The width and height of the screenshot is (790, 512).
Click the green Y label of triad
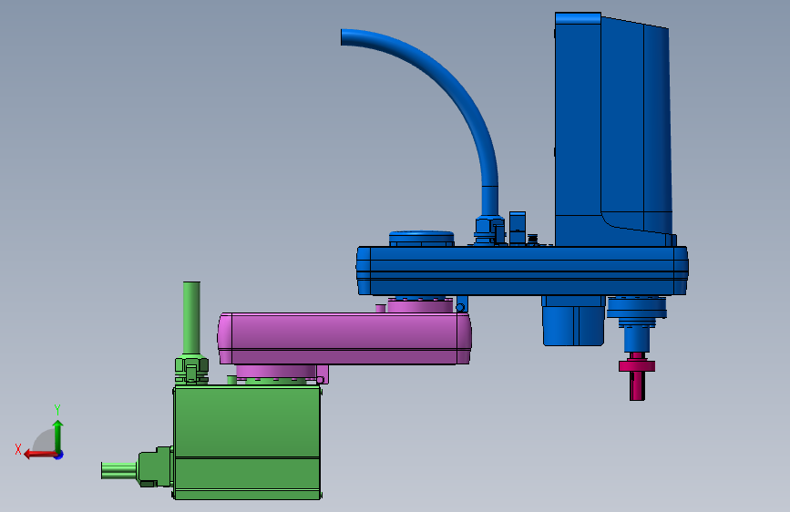click(57, 410)
